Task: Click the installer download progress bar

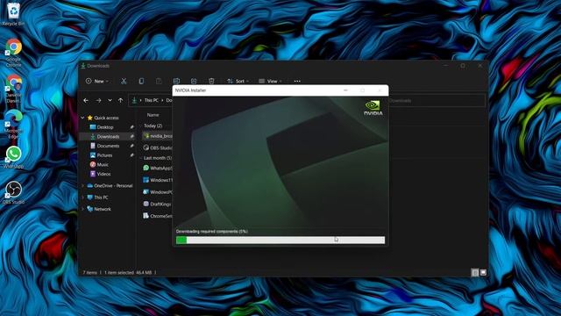Action: (x=280, y=240)
